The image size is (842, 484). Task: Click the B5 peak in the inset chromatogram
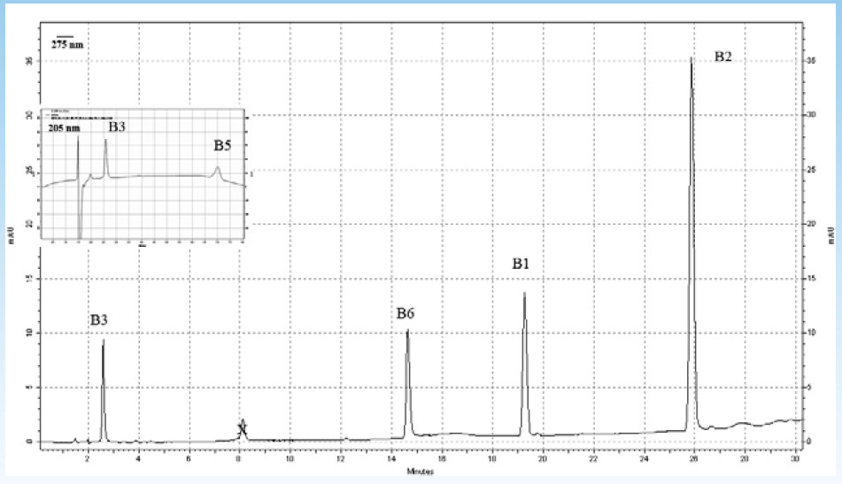coord(218,169)
